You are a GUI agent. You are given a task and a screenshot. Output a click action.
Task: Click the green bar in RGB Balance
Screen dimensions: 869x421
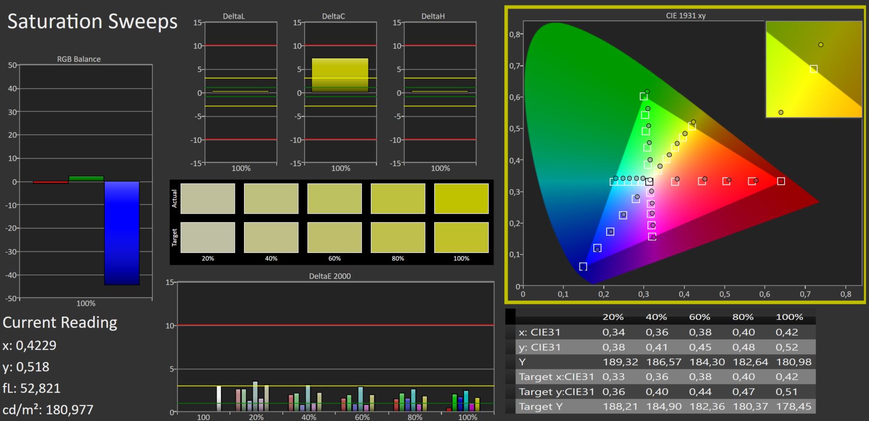[86, 179]
